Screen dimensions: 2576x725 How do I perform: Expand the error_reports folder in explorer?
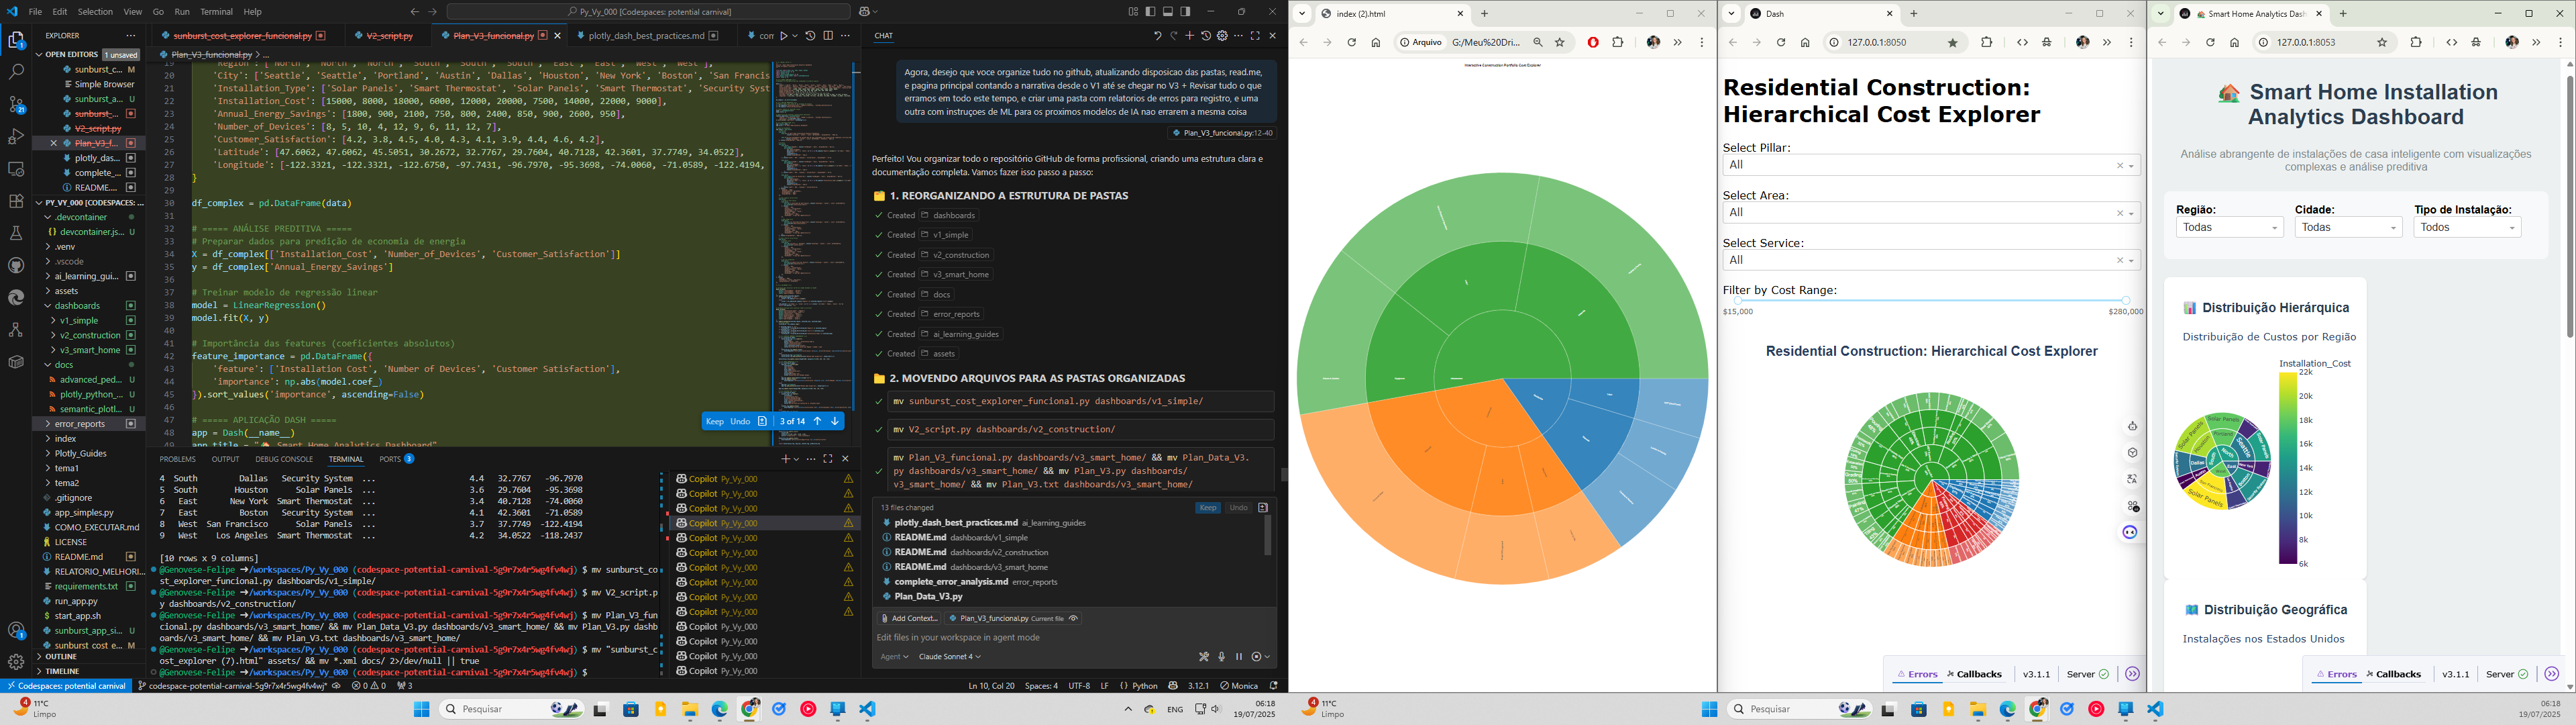[81, 424]
